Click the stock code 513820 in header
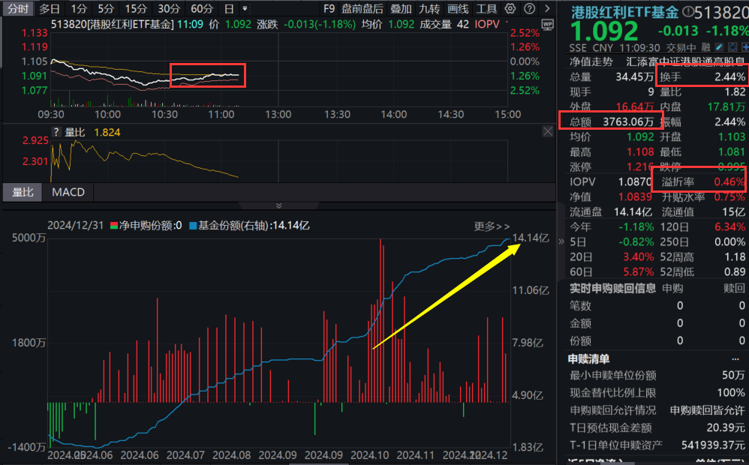Image resolution: width=749 pixels, height=465 pixels. 722,13
